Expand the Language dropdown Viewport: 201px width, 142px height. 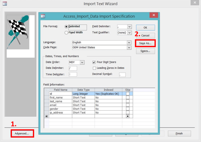[x=129, y=43]
